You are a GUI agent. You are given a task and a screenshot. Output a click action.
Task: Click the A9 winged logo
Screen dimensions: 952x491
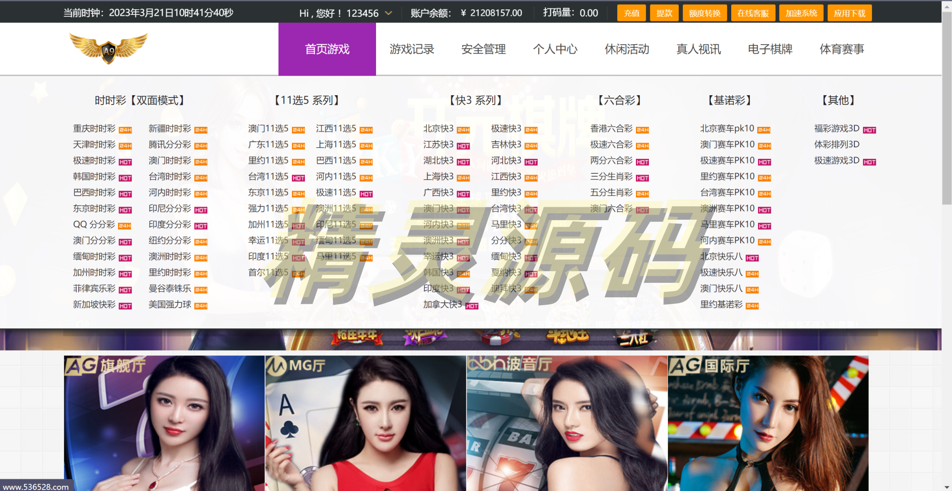click(x=108, y=48)
